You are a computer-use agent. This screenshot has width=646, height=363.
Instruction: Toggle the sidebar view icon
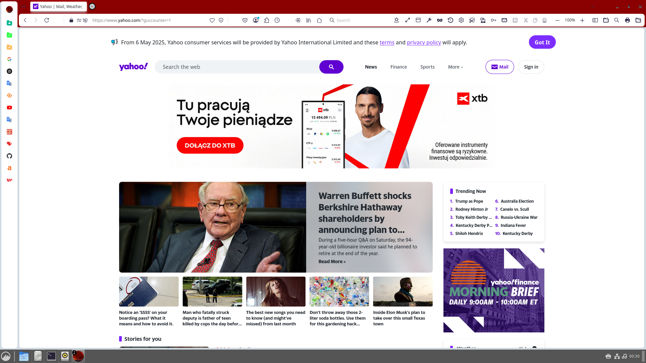point(595,20)
